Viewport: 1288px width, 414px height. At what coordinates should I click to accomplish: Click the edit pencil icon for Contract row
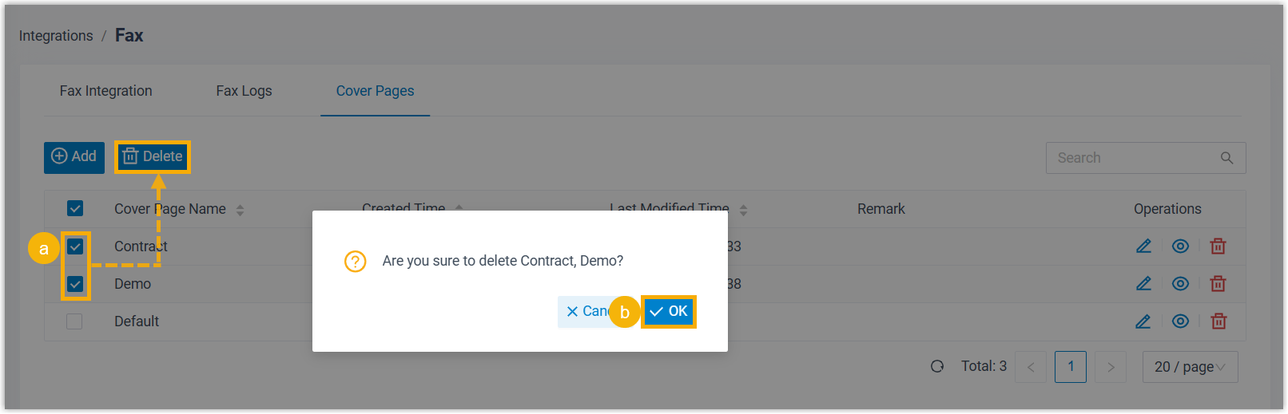click(1143, 246)
